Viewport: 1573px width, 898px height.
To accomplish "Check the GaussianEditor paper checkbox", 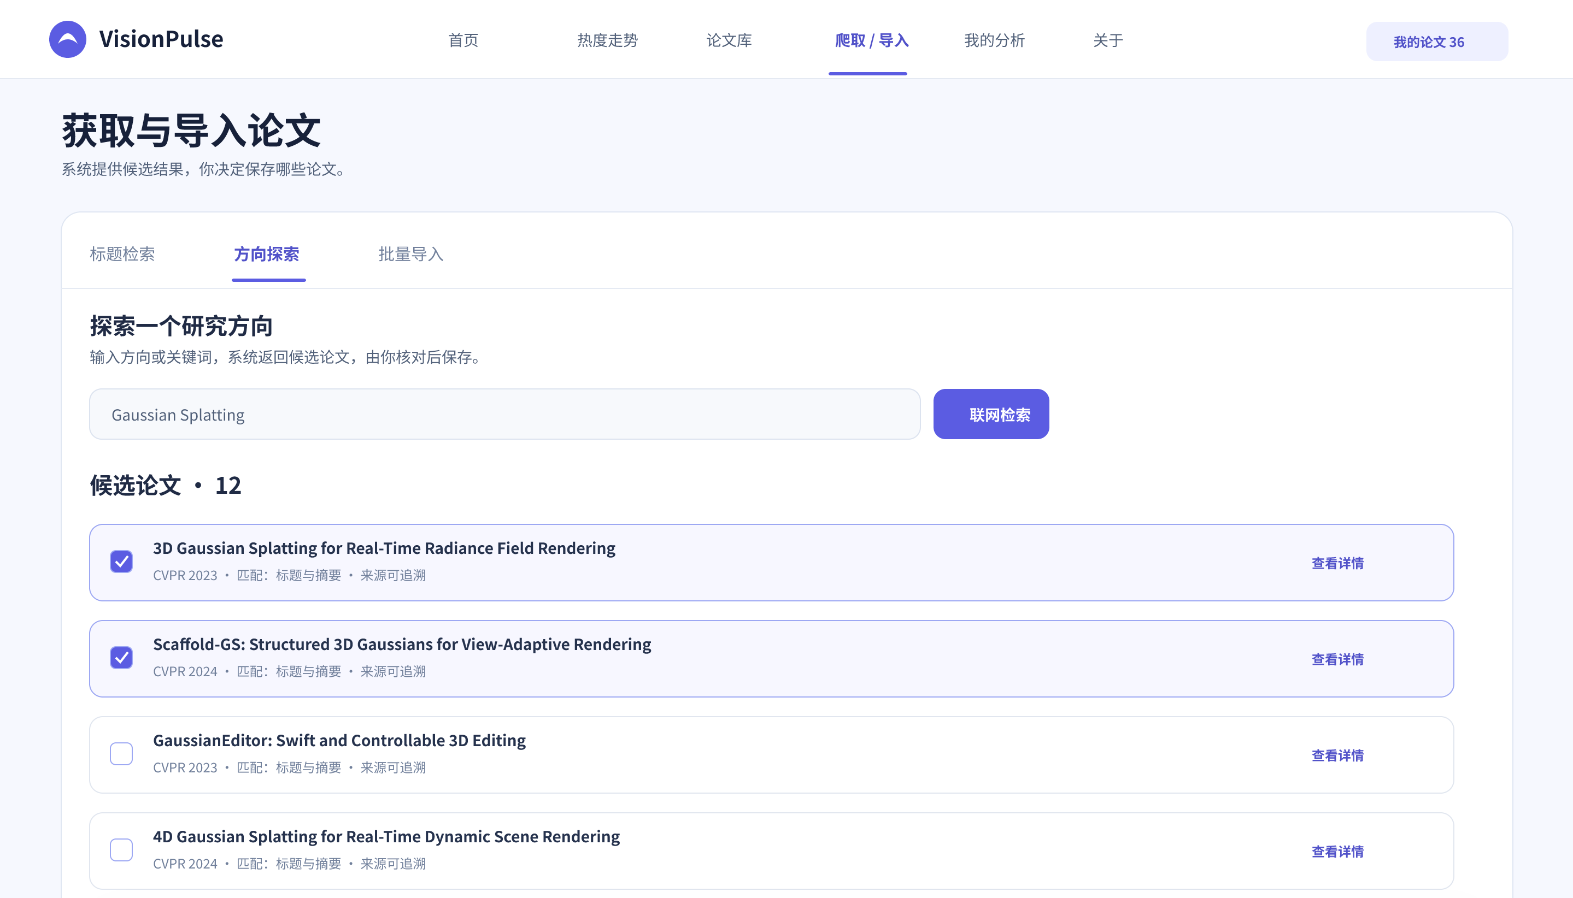I will (121, 754).
